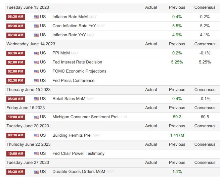Click US flag beside Fed Chair Powell Testimony

36,153
